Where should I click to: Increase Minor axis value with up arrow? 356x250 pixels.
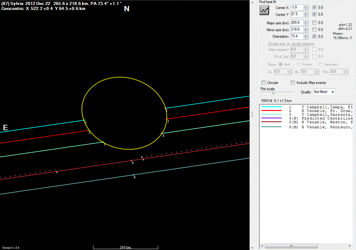point(306,28)
